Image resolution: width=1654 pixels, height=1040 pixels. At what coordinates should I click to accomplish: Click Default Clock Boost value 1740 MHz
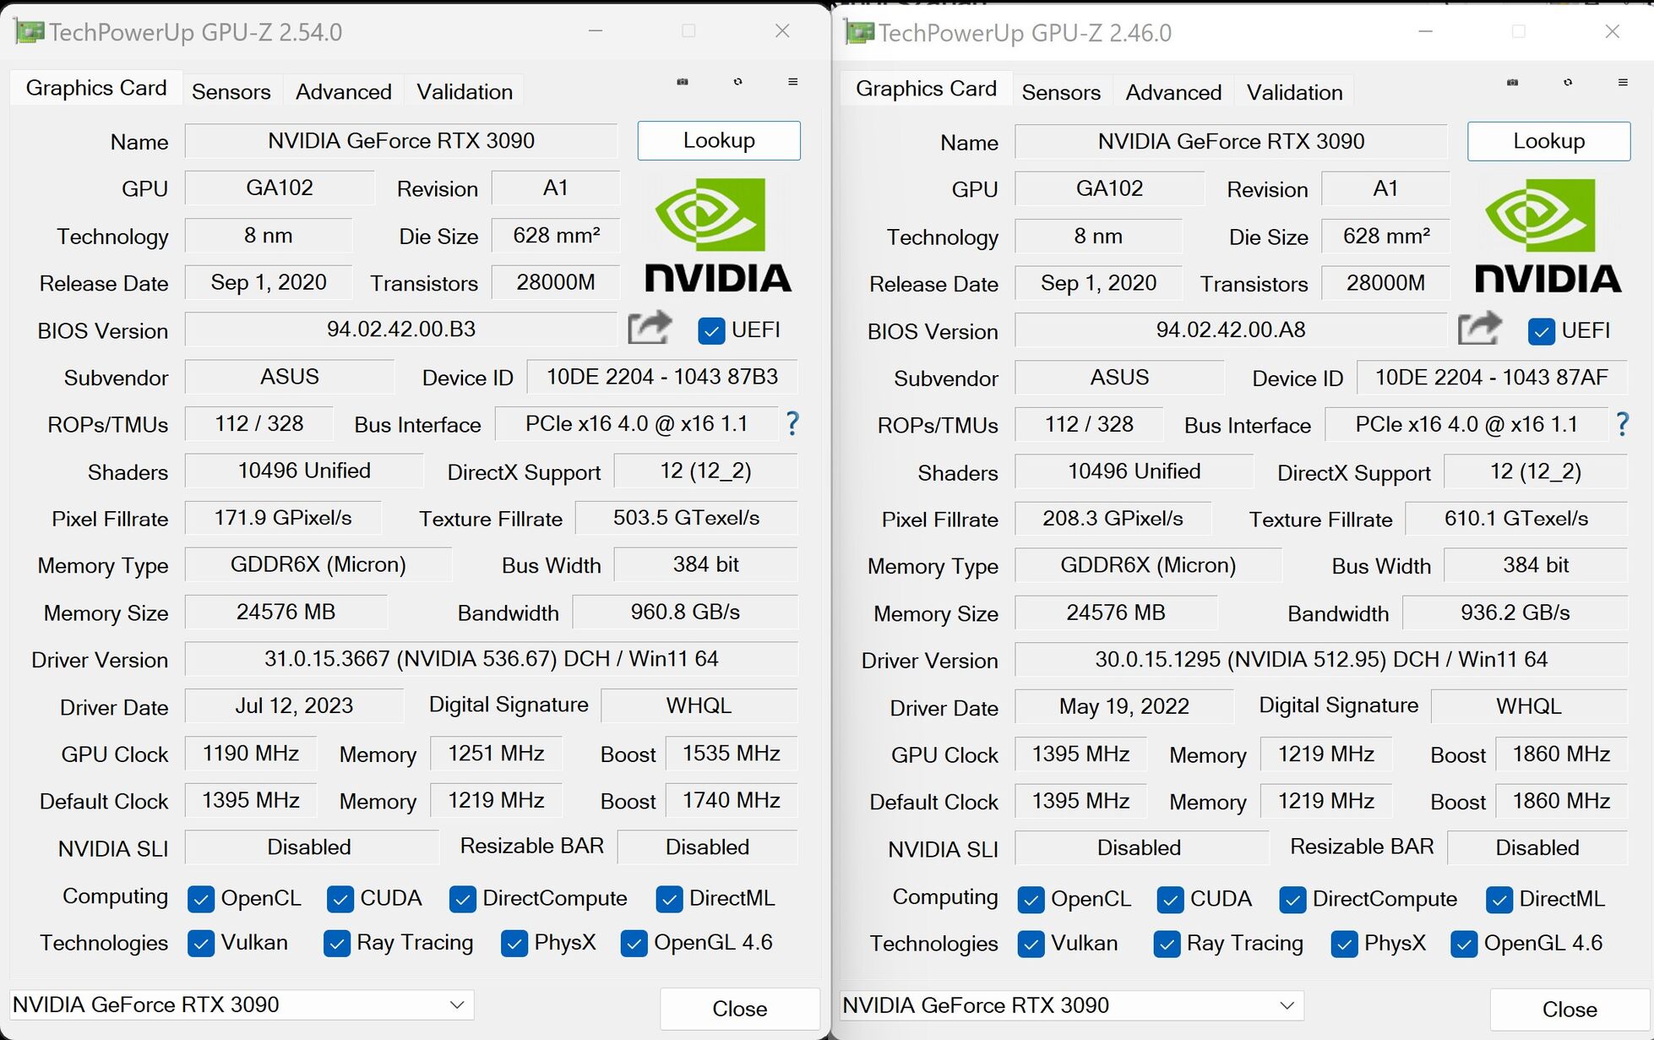[732, 800]
